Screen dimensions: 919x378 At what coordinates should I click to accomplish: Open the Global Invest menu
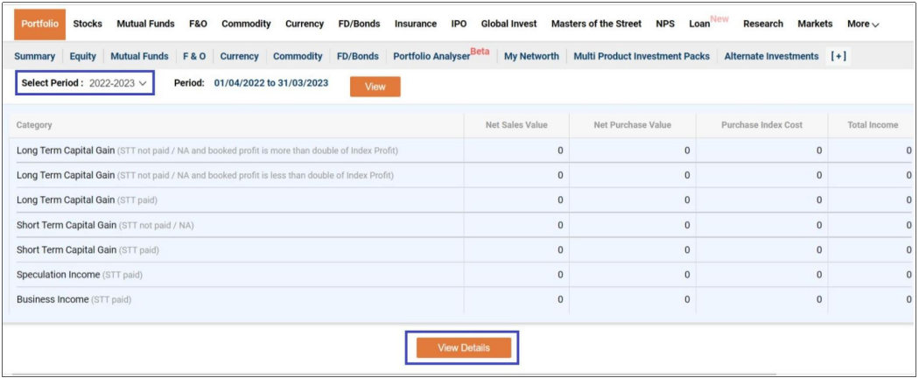(x=509, y=24)
